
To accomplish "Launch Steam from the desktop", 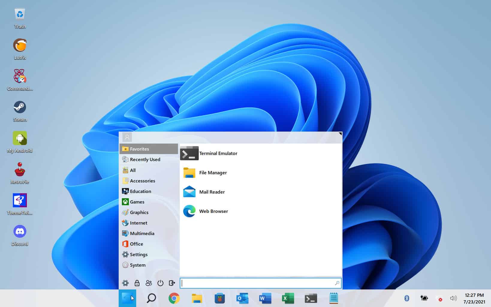I will coord(20,111).
